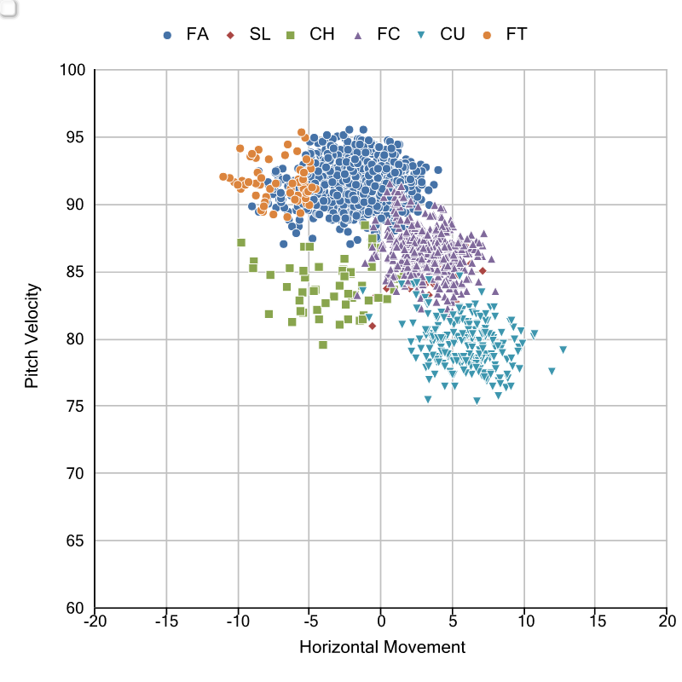Select the lowest green square data point
Image resolution: width=682 pixels, height=682 pixels.
click(x=323, y=344)
